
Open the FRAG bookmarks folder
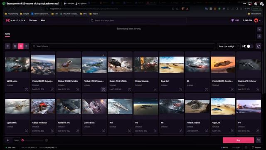84,14
